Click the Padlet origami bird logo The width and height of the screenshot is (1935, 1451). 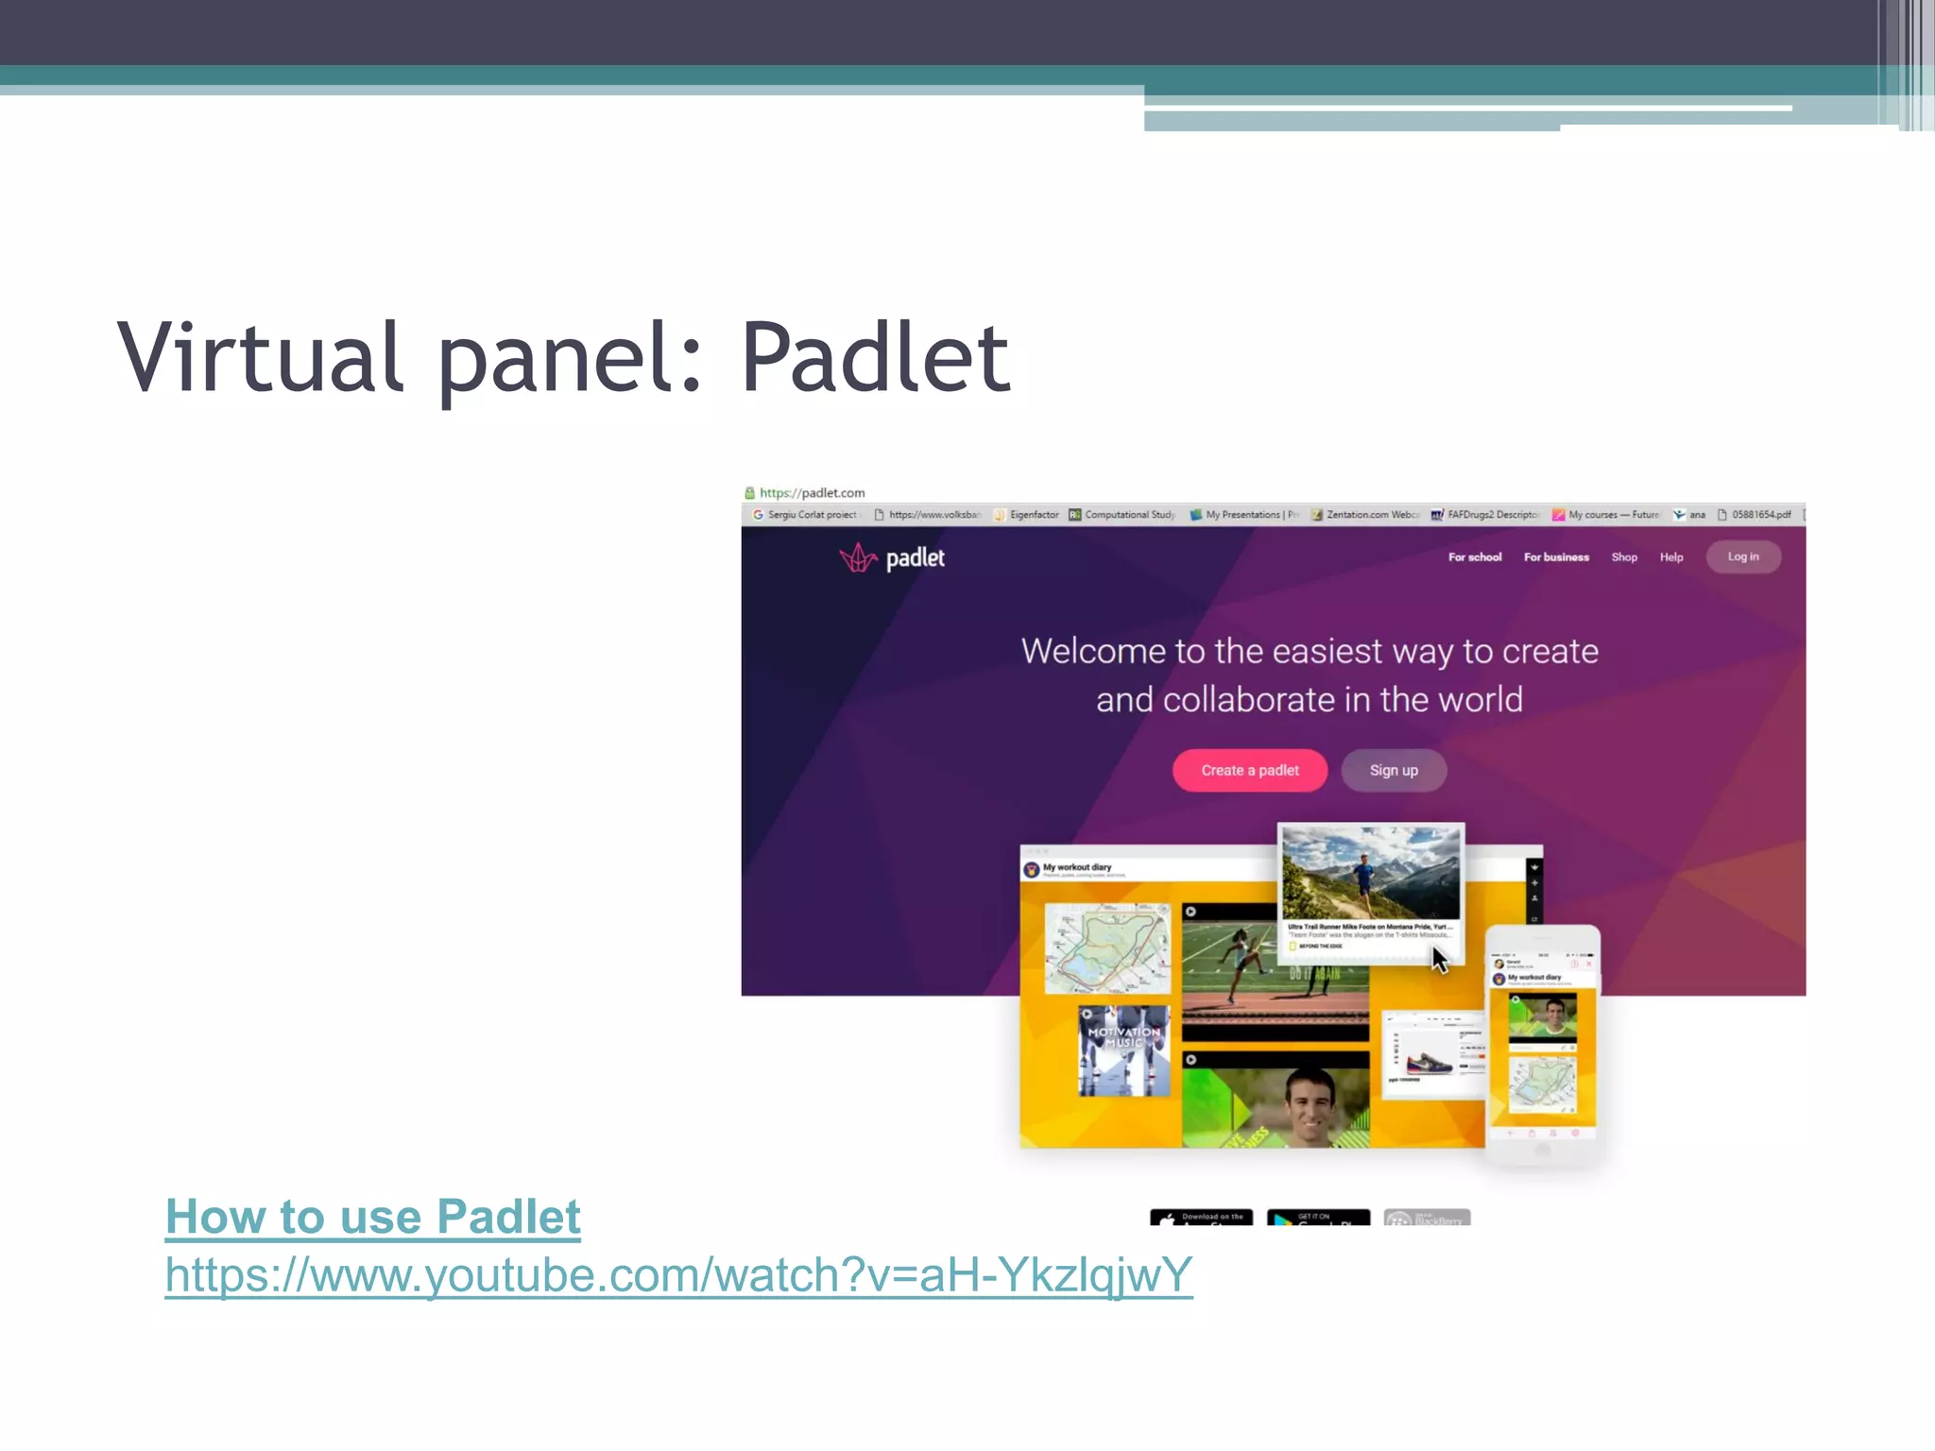(858, 557)
